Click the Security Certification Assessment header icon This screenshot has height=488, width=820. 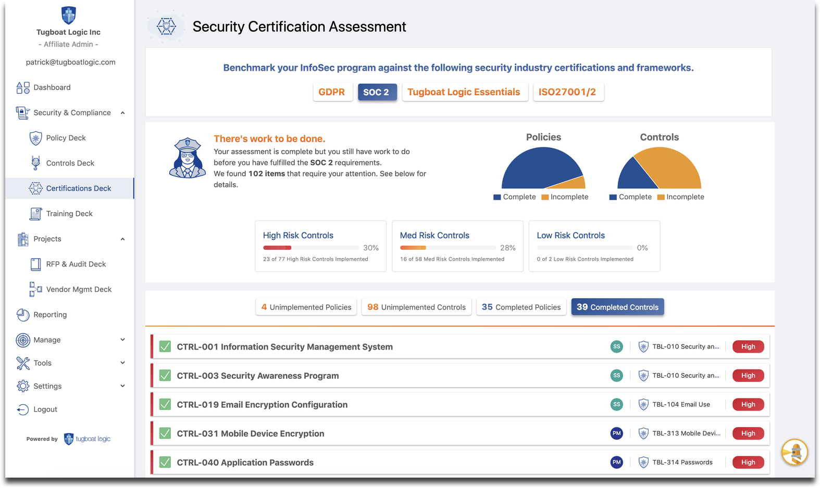166,26
